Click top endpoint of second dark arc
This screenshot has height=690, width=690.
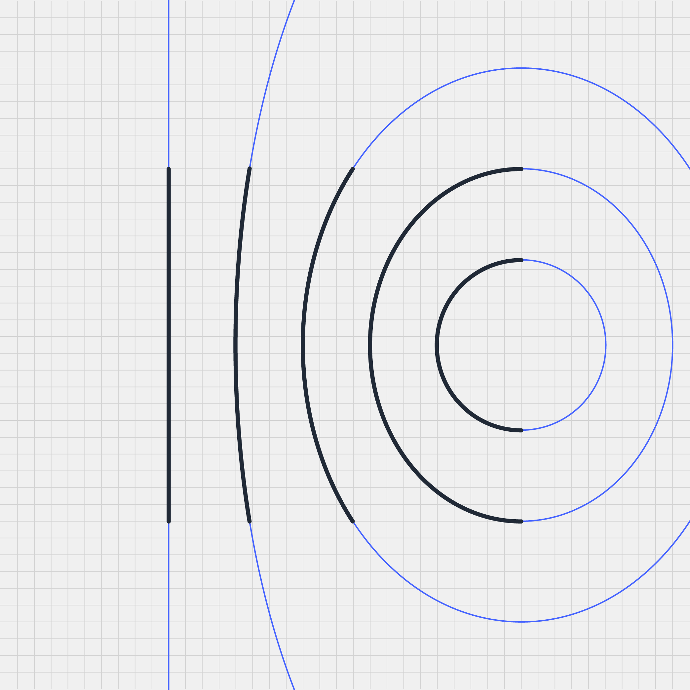click(249, 168)
